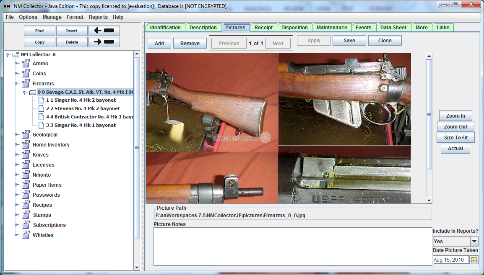Screen dimensions: 484x275
Task: Click the Size To Fit button
Action: pyautogui.click(x=455, y=138)
